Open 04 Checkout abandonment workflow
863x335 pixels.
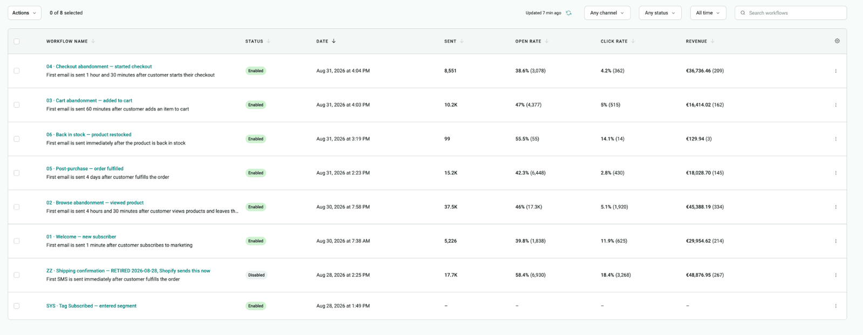coord(99,66)
